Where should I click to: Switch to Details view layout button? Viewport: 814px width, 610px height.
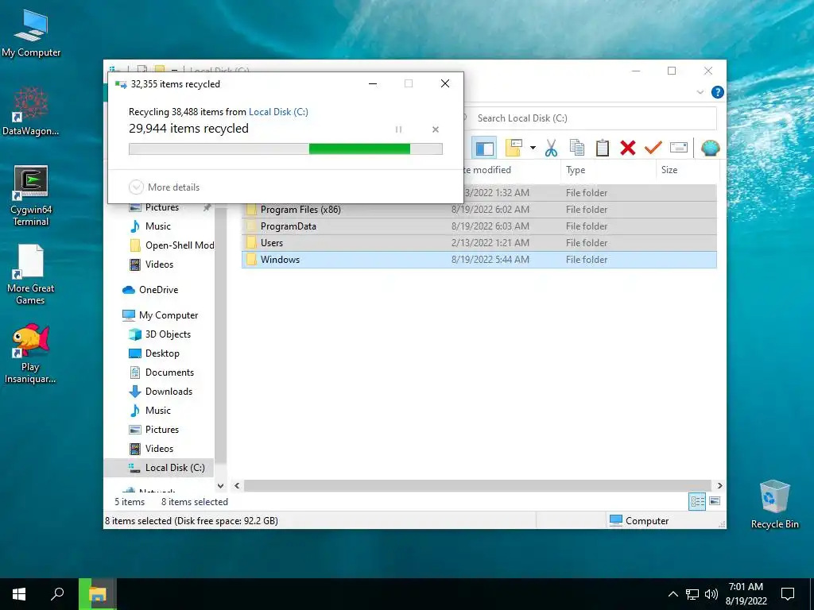[x=697, y=502]
